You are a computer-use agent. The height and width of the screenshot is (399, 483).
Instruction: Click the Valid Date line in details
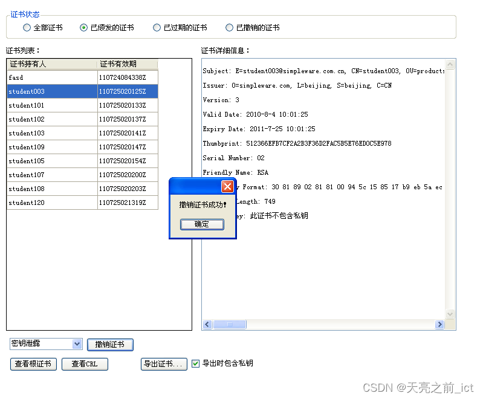(x=255, y=115)
